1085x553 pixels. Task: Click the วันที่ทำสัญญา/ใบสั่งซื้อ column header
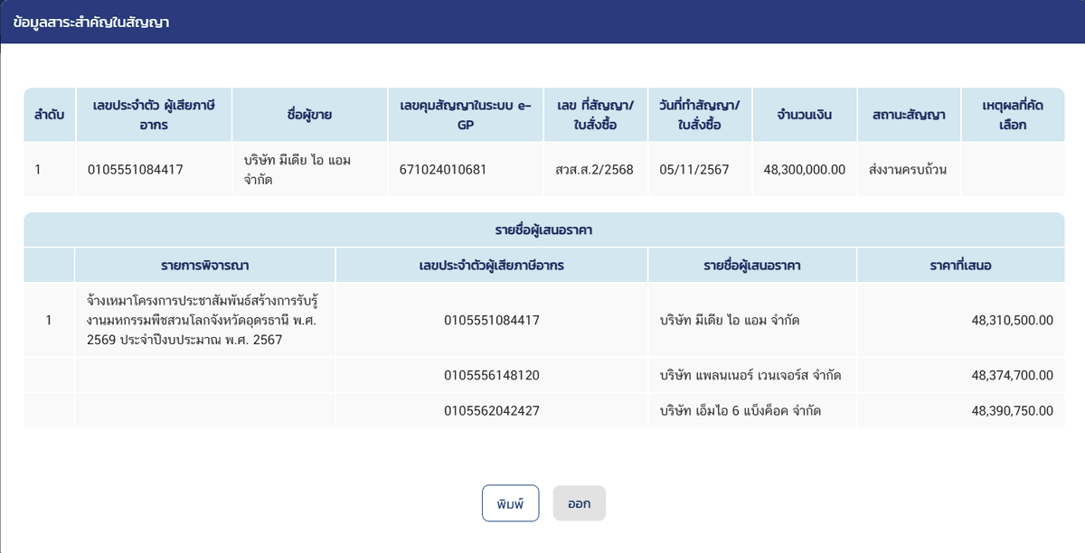[700, 115]
